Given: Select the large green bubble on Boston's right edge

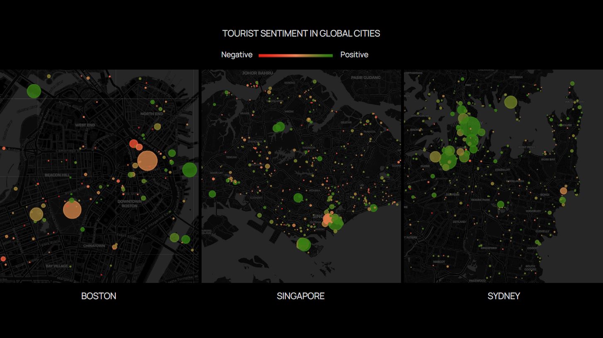Looking at the screenshot, I should (x=190, y=170).
